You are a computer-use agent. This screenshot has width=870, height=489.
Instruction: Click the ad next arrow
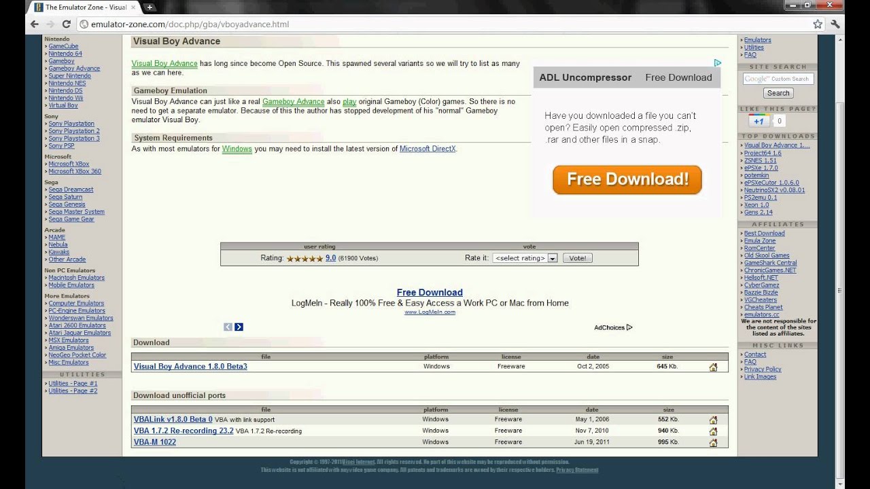pyautogui.click(x=239, y=327)
